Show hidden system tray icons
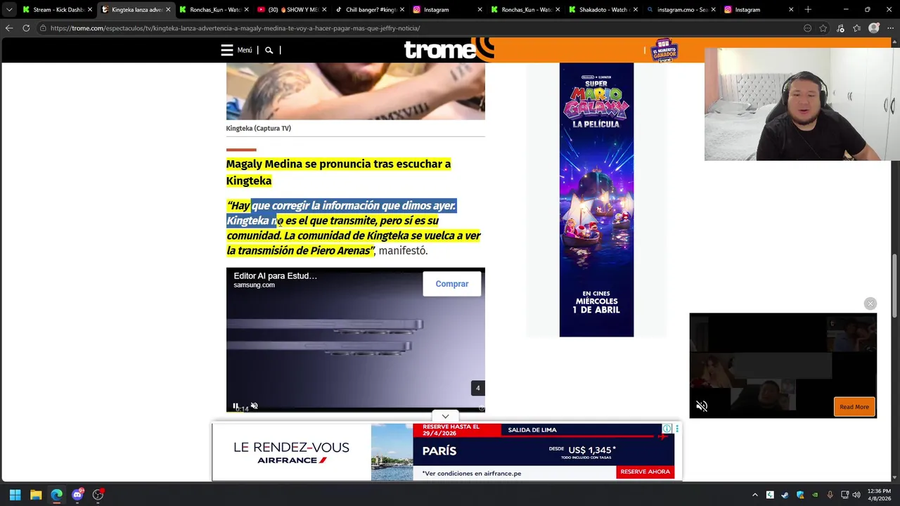 click(755, 495)
